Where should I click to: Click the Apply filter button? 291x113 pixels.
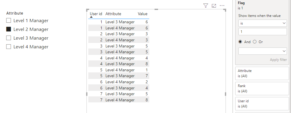[x=278, y=60]
